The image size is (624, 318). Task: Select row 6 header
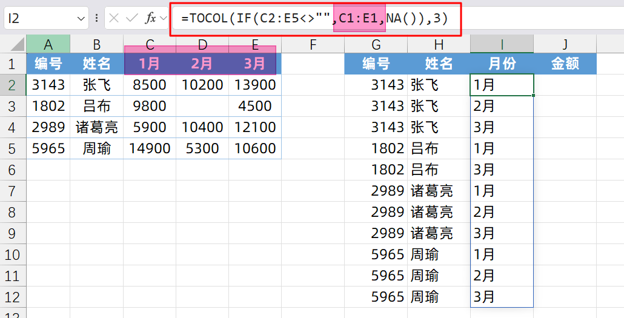click(x=13, y=170)
